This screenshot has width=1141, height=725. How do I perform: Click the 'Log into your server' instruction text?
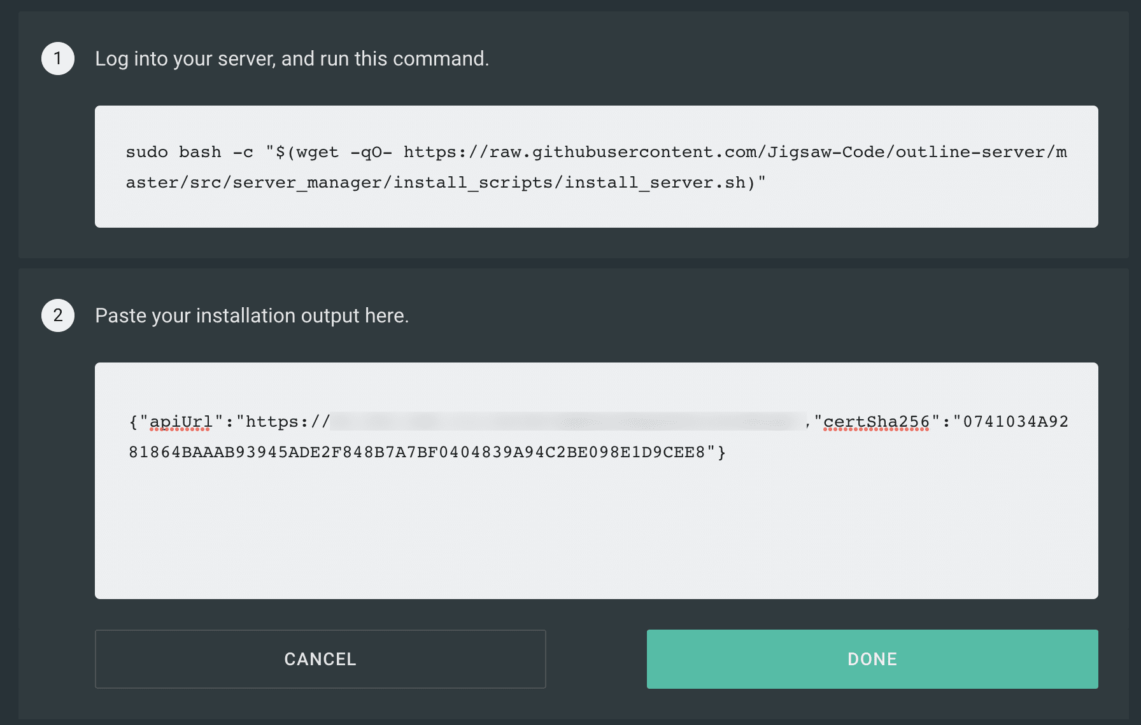[292, 59]
